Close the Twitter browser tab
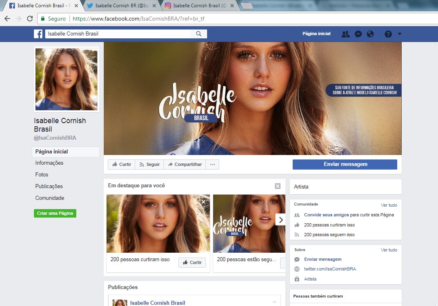Image resolution: width=438 pixels, height=306 pixels. (x=154, y=6)
